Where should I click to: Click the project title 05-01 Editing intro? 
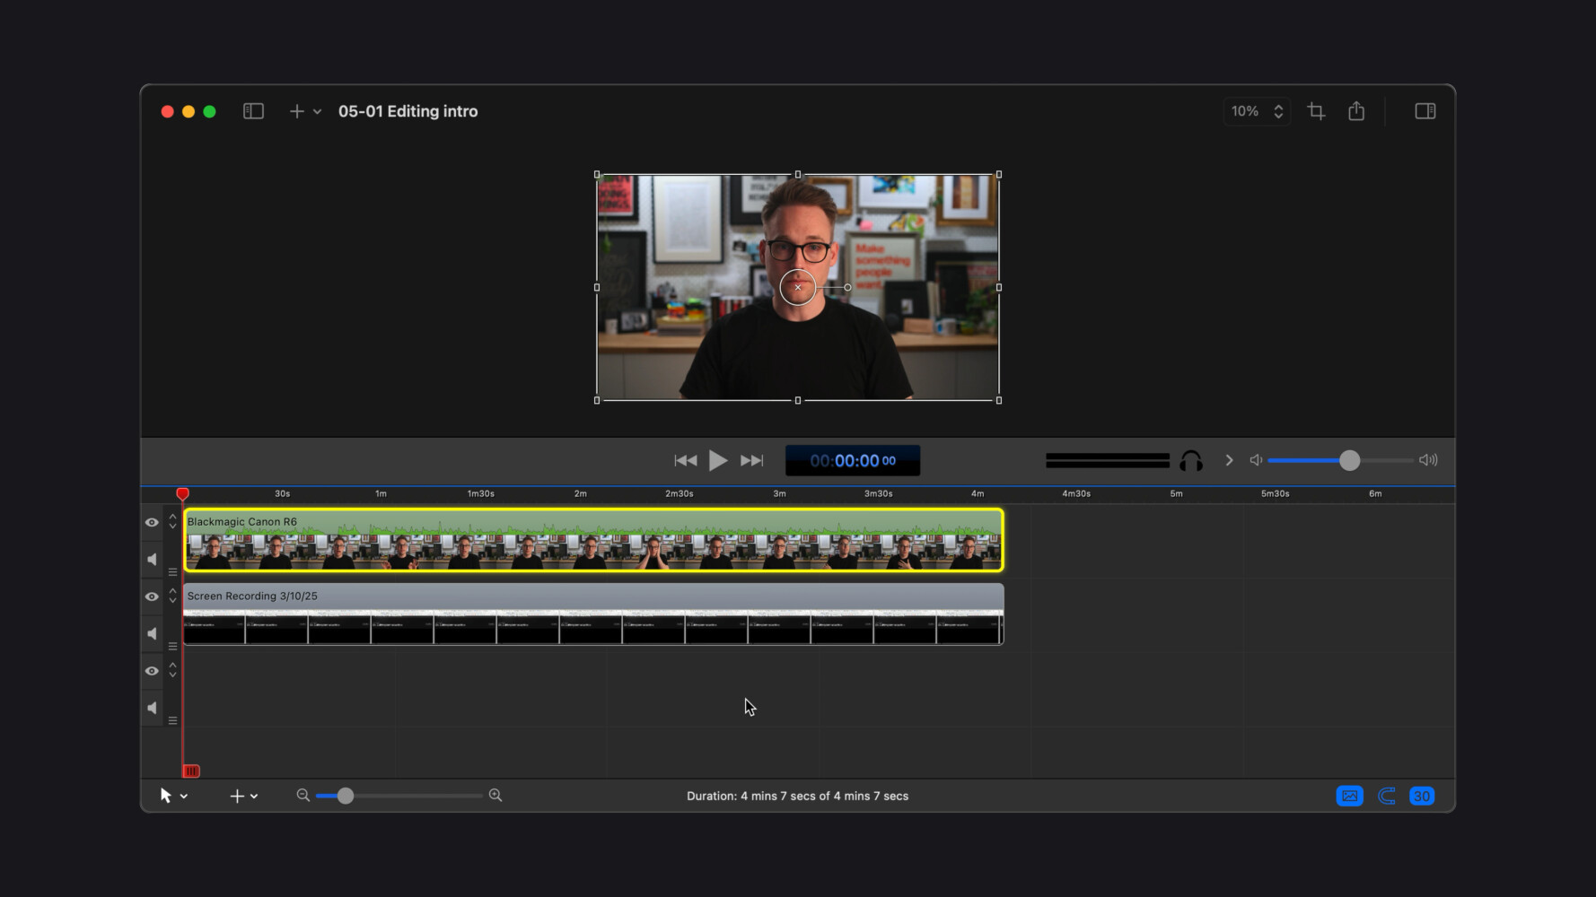coord(408,111)
